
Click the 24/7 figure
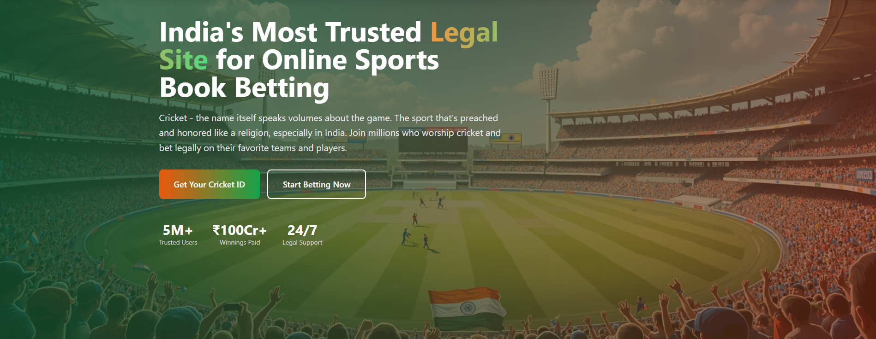pyautogui.click(x=302, y=230)
